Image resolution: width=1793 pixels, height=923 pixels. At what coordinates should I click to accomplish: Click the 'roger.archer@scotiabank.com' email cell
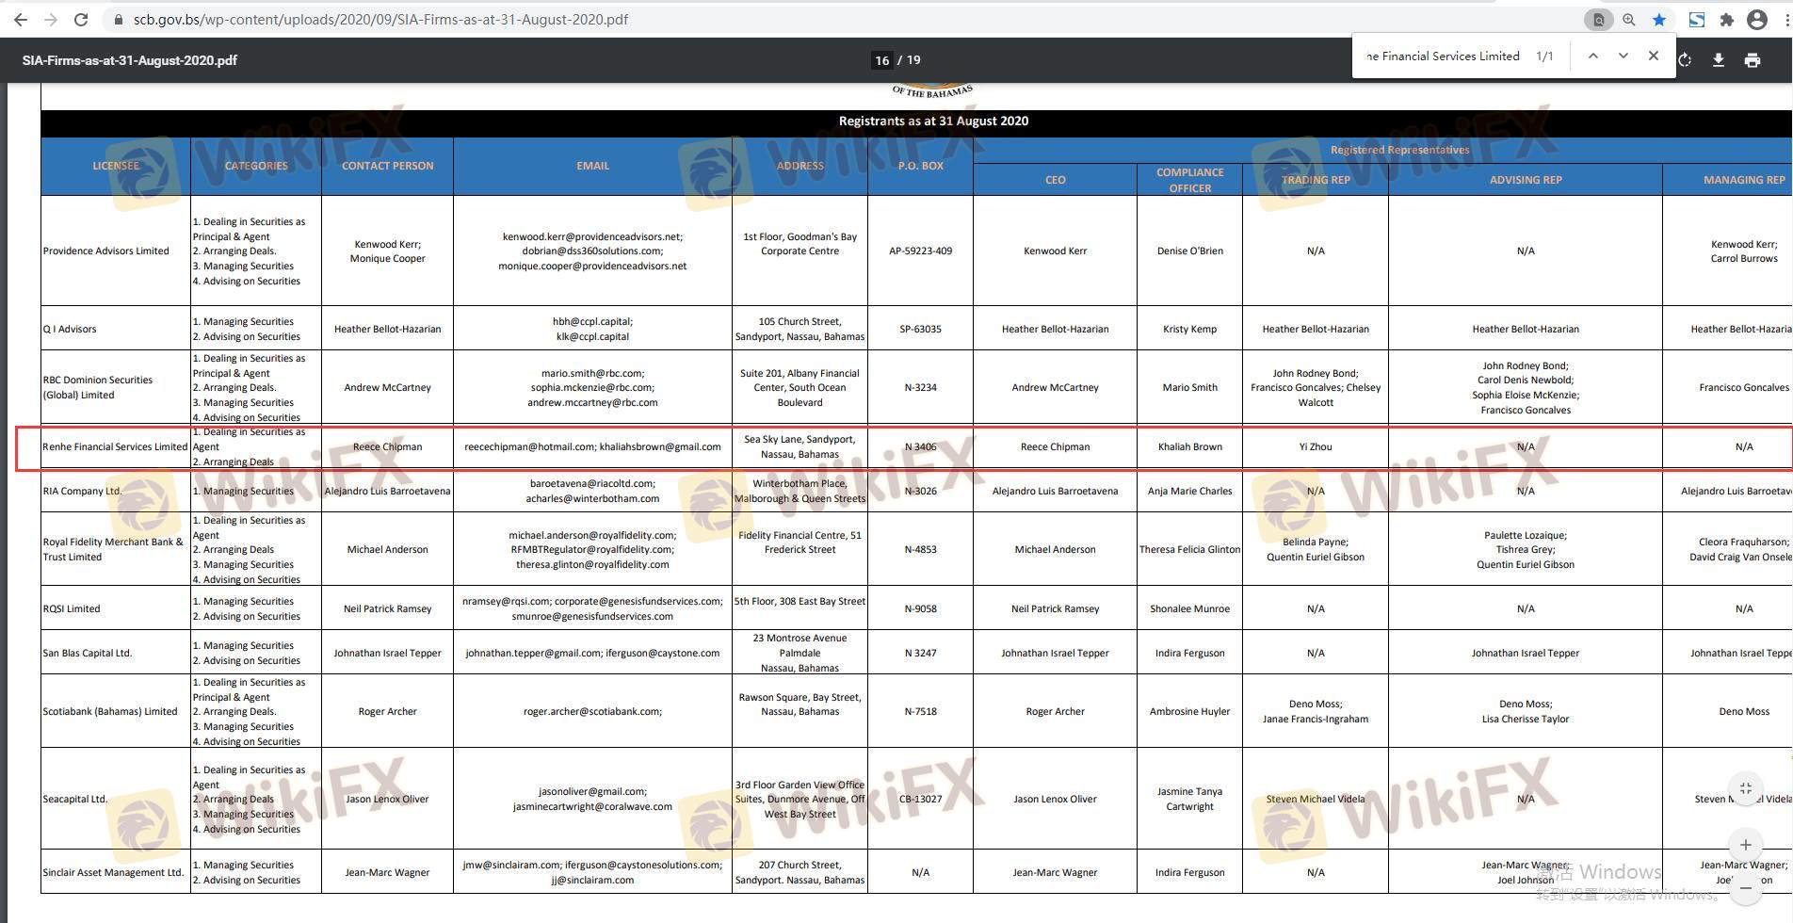[592, 711]
